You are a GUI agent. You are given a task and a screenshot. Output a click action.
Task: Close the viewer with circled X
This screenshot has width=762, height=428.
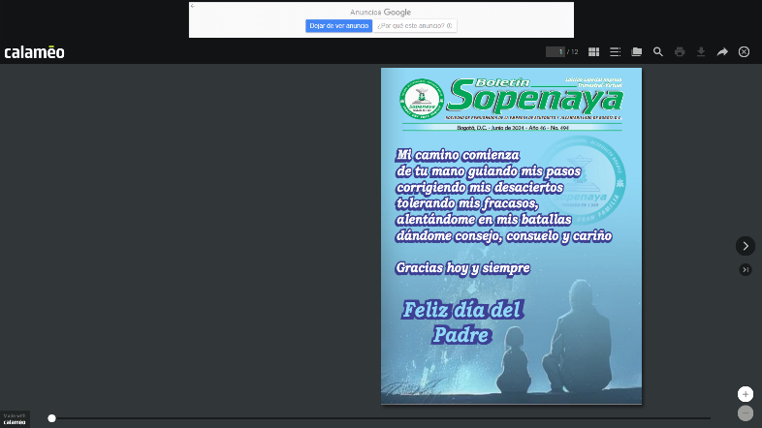(x=744, y=52)
